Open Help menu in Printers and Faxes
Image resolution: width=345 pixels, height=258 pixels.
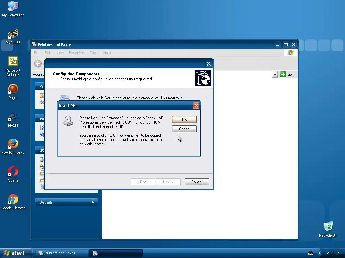tap(107, 53)
